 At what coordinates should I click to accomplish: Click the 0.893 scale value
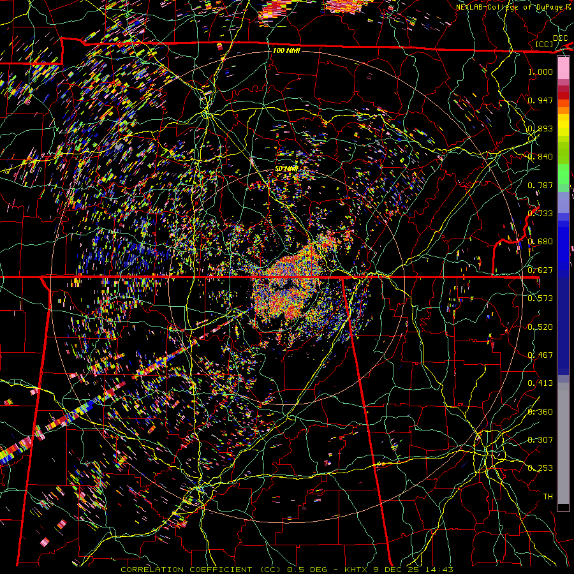click(x=540, y=128)
